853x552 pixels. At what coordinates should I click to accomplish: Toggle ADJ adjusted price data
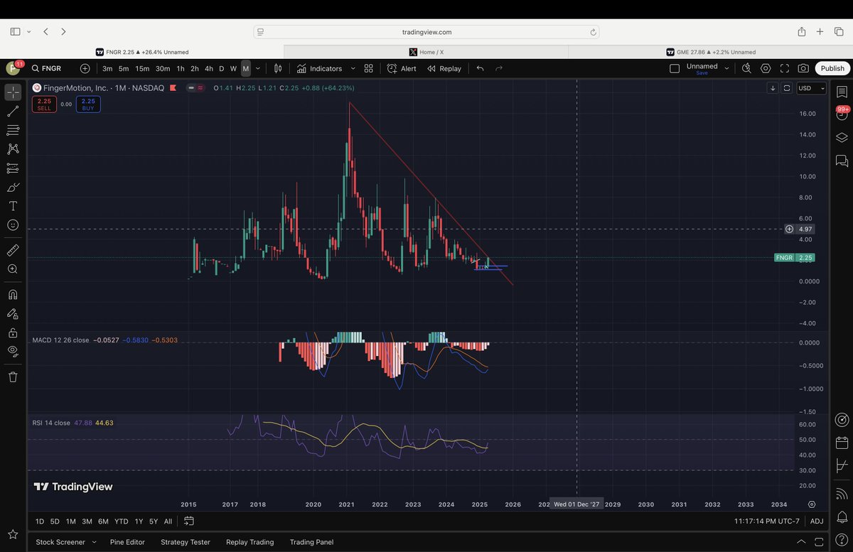(x=817, y=521)
